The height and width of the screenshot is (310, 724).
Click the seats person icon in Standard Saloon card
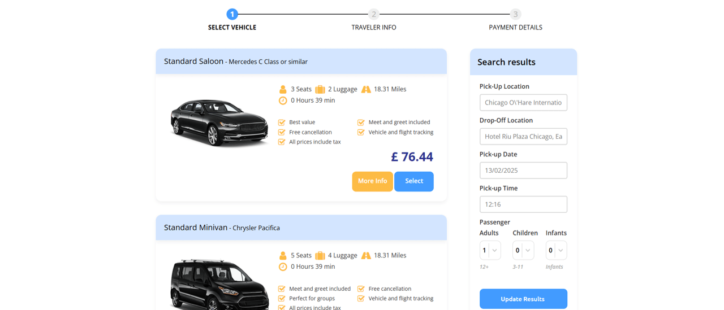283,89
